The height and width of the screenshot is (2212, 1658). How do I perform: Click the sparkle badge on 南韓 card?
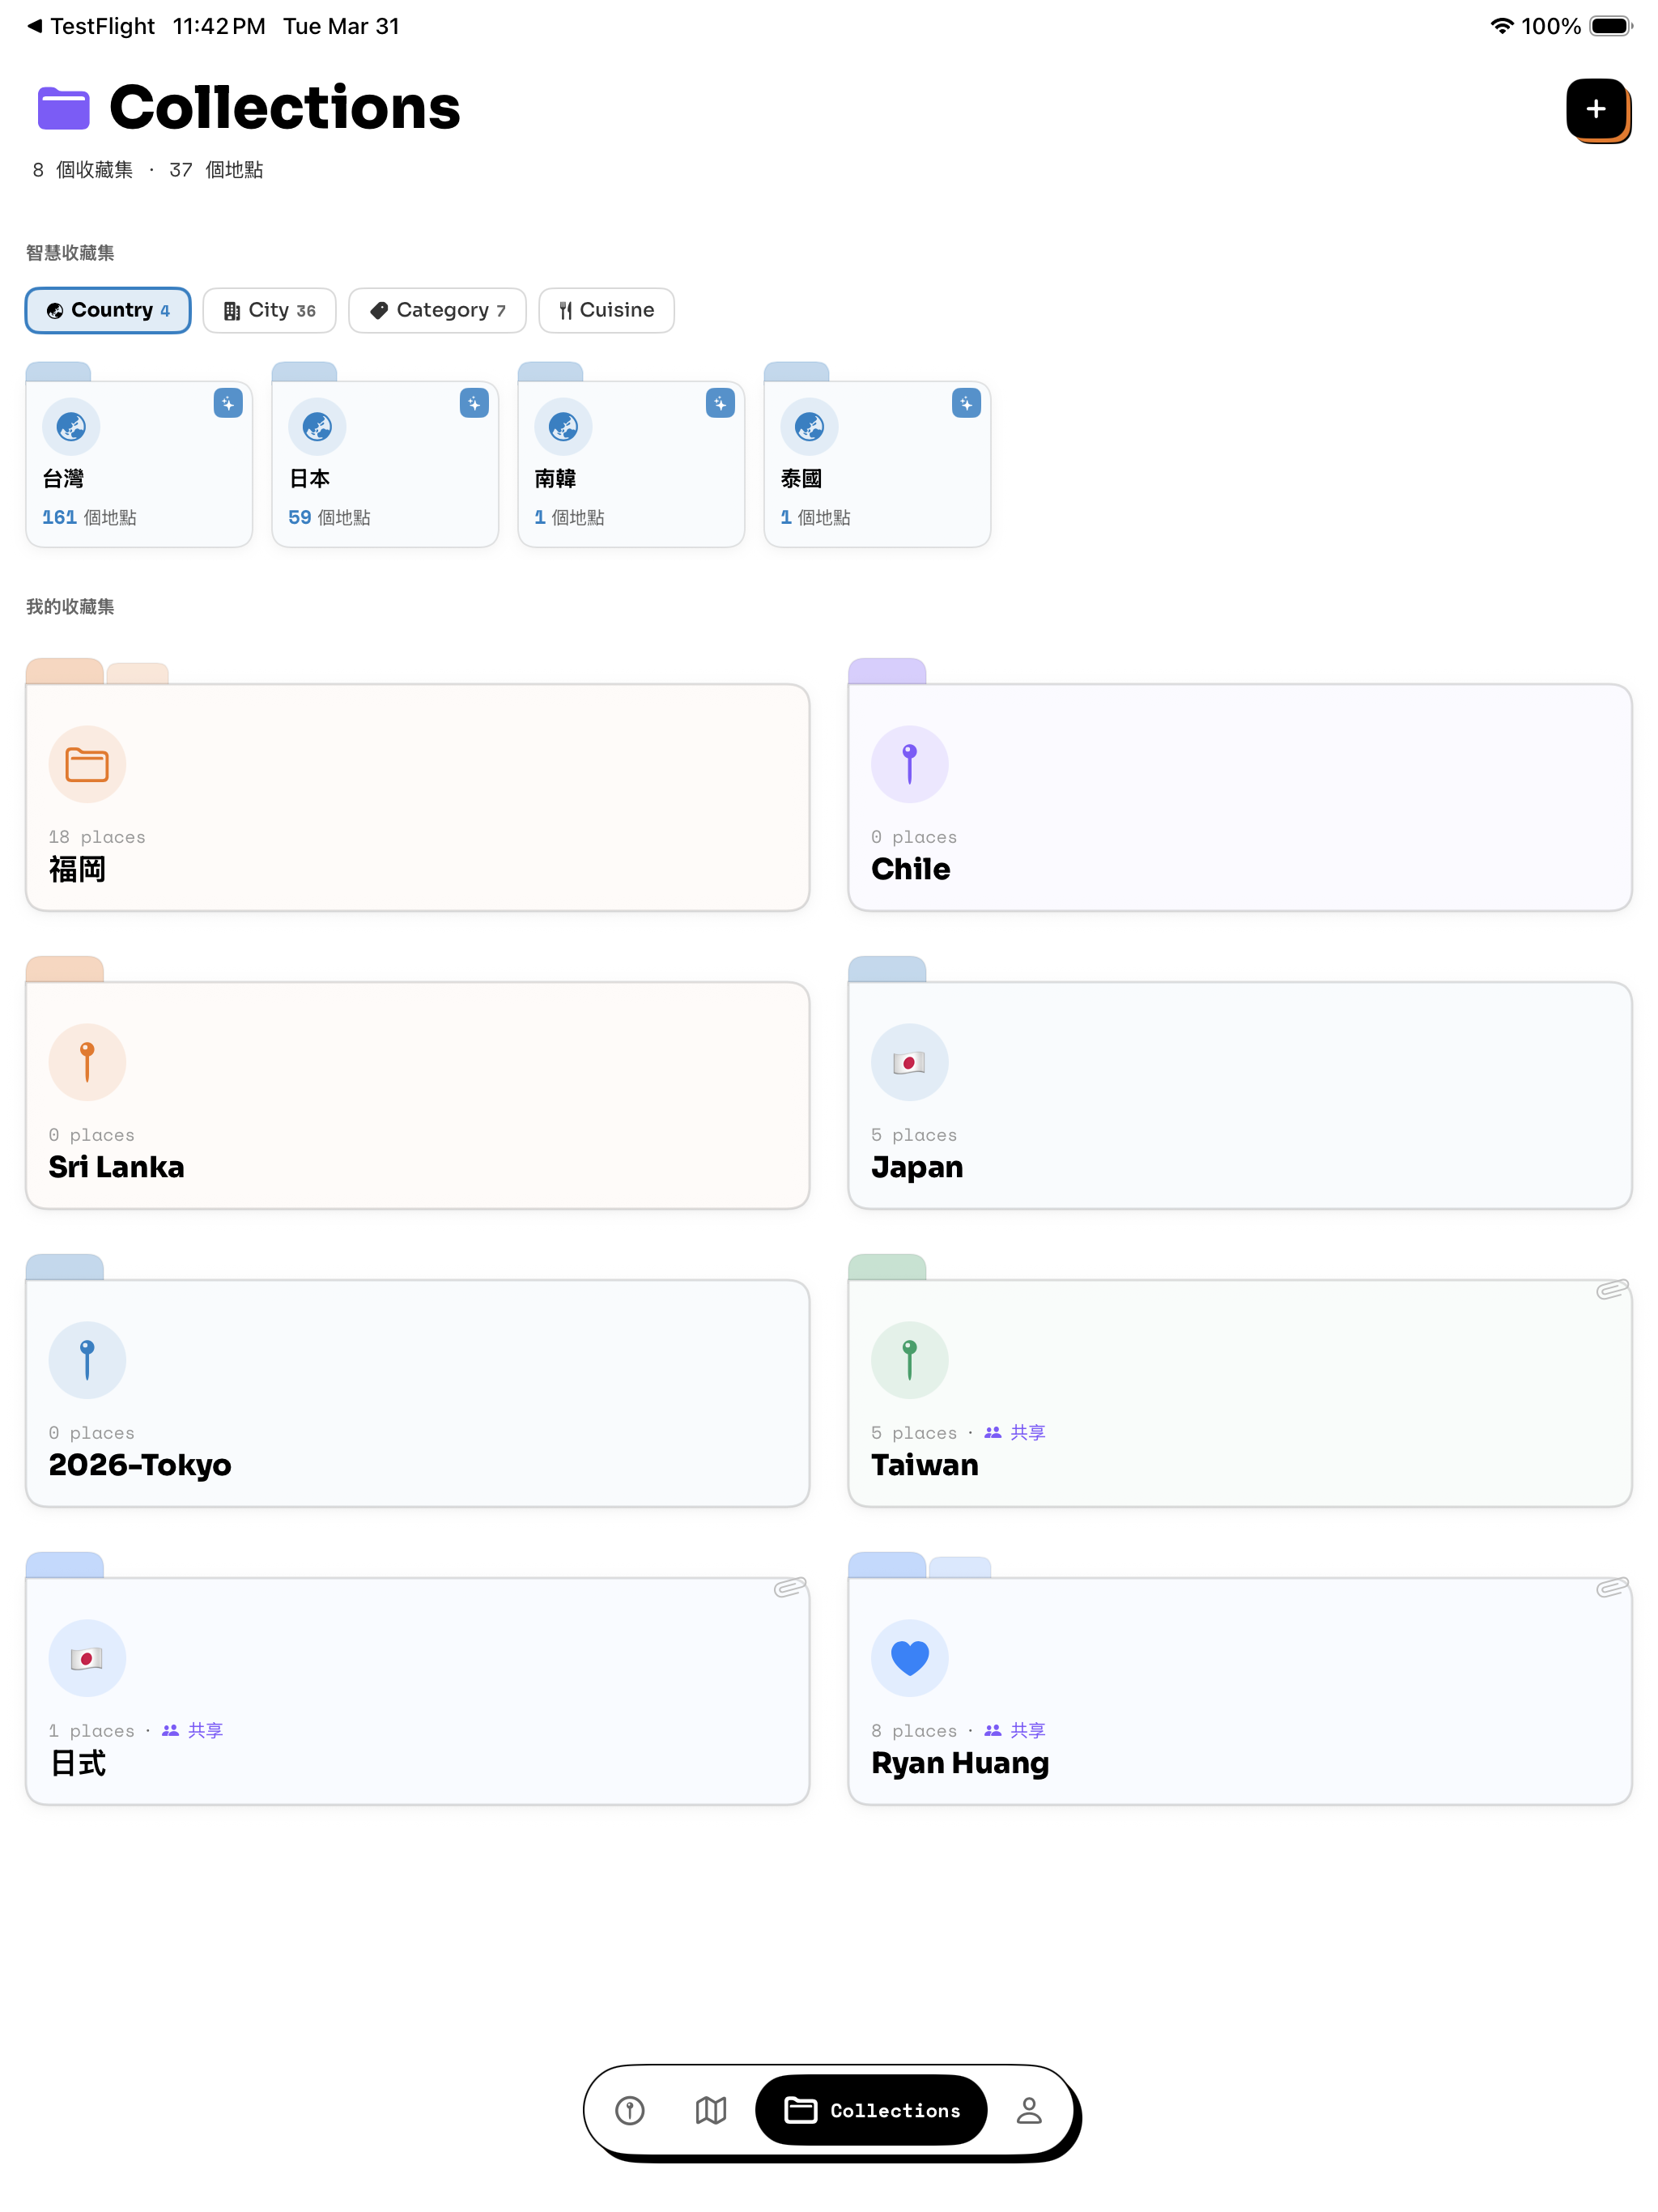[x=720, y=403]
